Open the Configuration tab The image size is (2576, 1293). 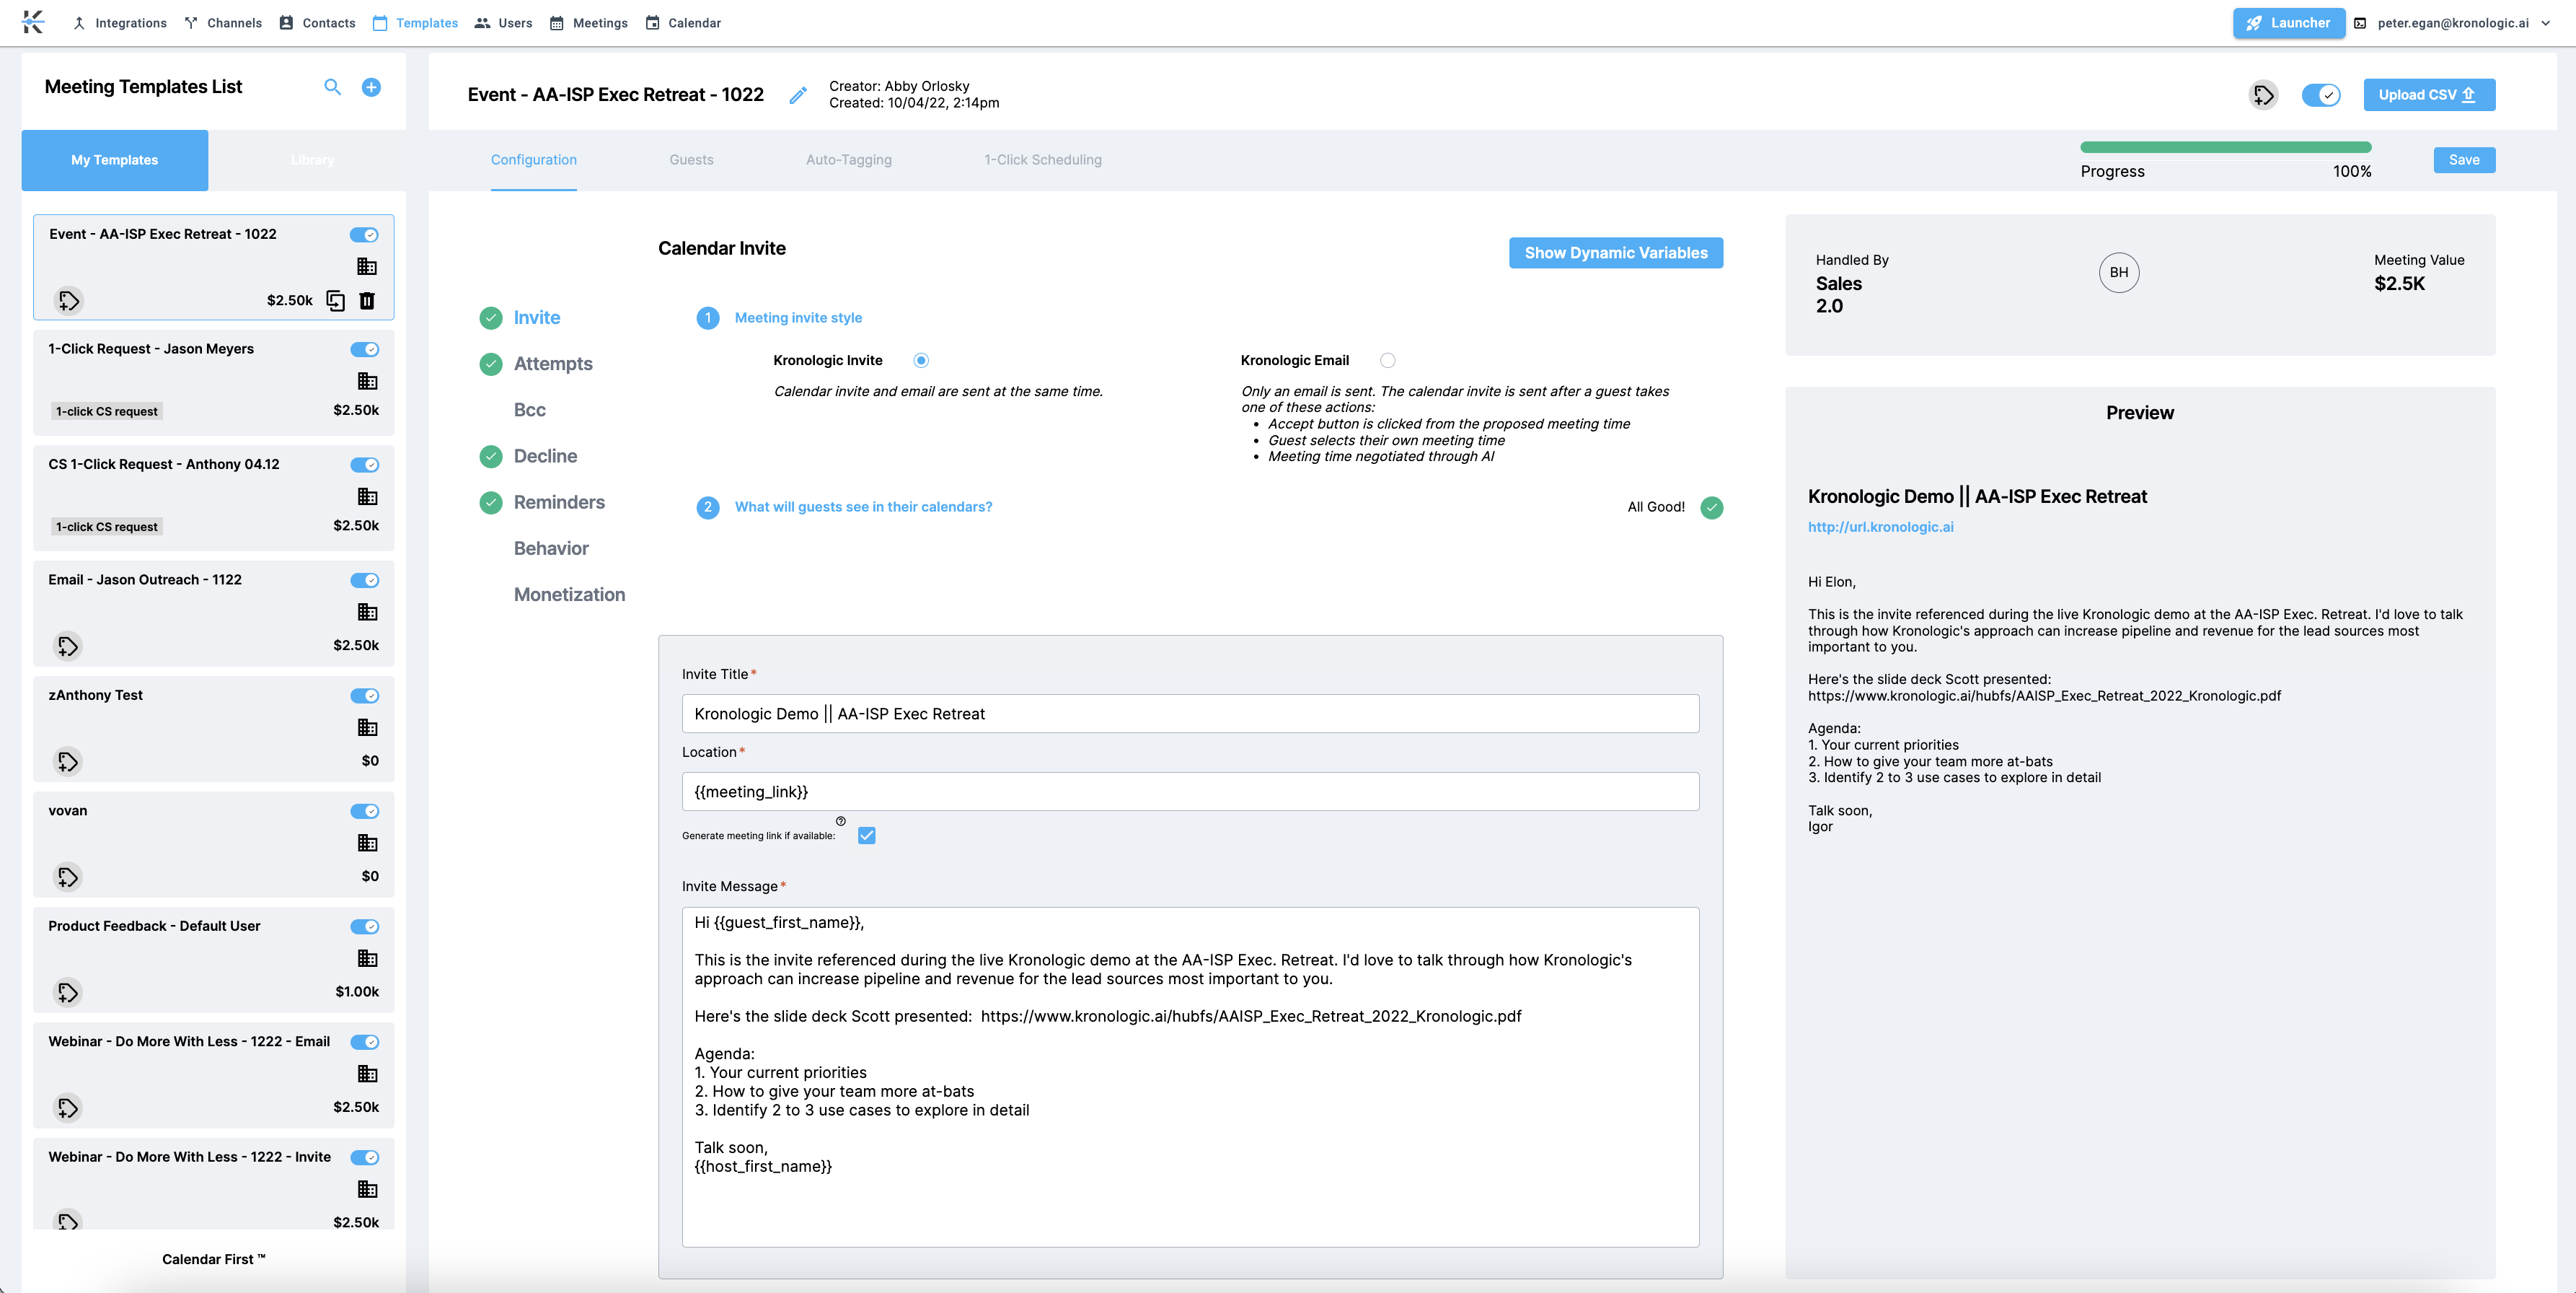coord(533,160)
